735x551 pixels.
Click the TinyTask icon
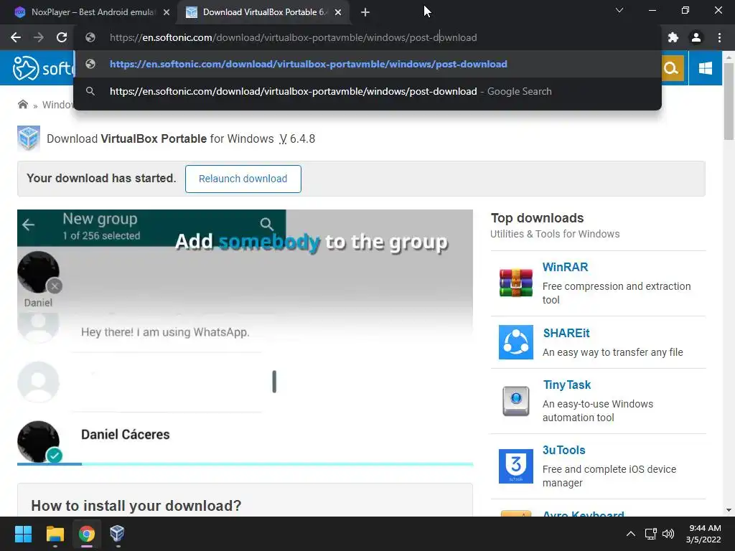[x=515, y=401]
